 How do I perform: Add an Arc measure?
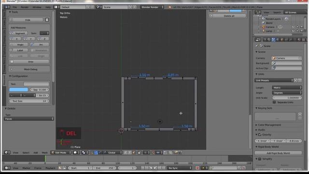40,44
